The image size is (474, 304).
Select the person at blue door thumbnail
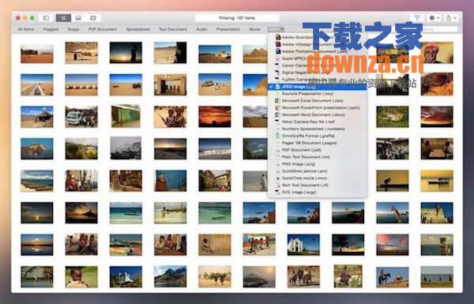click(170, 181)
